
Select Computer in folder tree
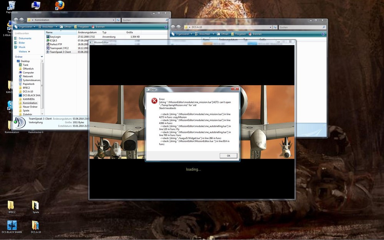(x=26, y=73)
